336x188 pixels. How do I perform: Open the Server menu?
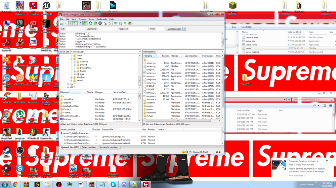(x=91, y=19)
